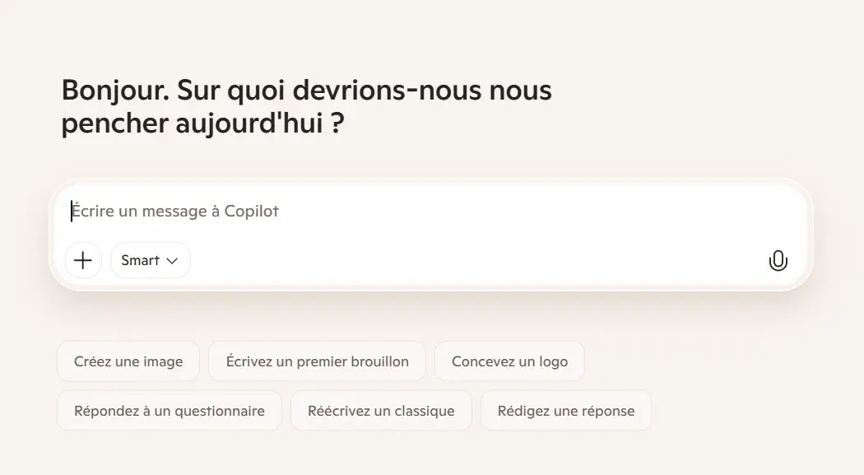Click the Smart selector to change models

pos(150,260)
